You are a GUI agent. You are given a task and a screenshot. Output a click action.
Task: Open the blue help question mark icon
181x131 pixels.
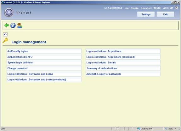point(13,26)
